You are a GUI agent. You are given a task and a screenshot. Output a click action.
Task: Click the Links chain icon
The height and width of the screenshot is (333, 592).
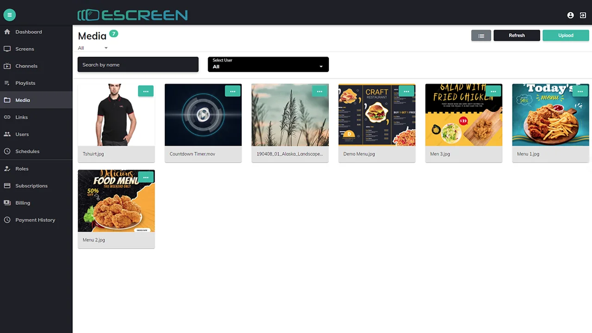pos(7,117)
